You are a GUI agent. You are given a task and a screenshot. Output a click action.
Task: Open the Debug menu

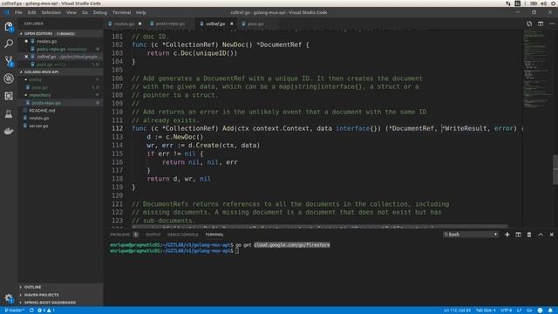coord(100,12)
